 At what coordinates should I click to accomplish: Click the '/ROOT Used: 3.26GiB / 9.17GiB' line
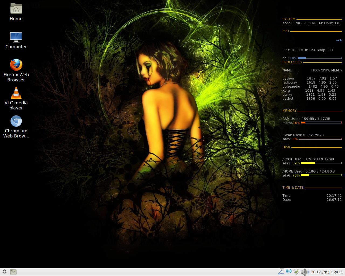[308, 159]
